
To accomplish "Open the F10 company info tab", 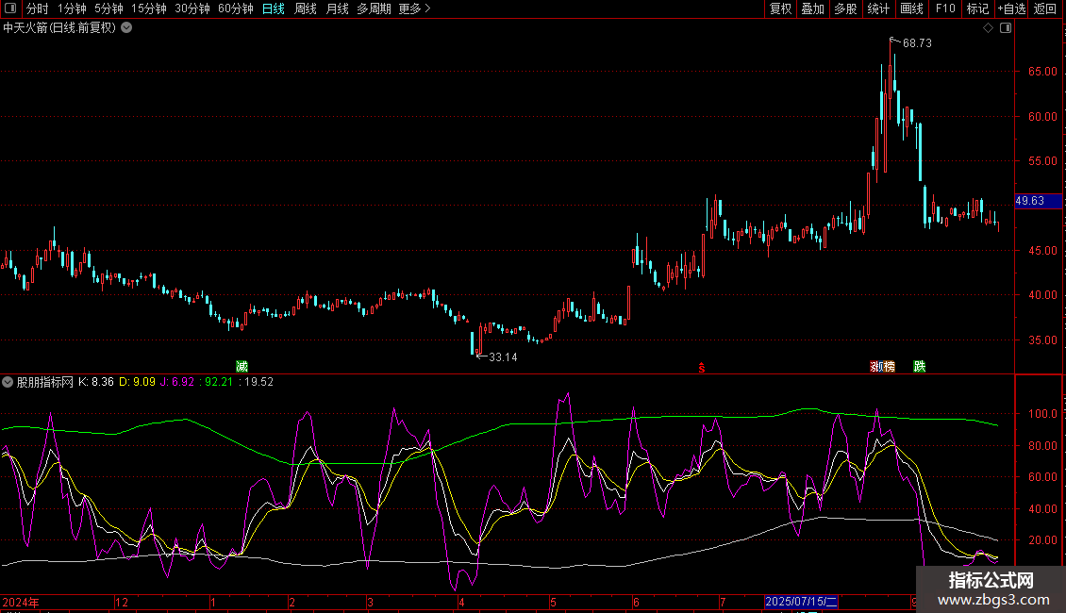I will 944,9.
